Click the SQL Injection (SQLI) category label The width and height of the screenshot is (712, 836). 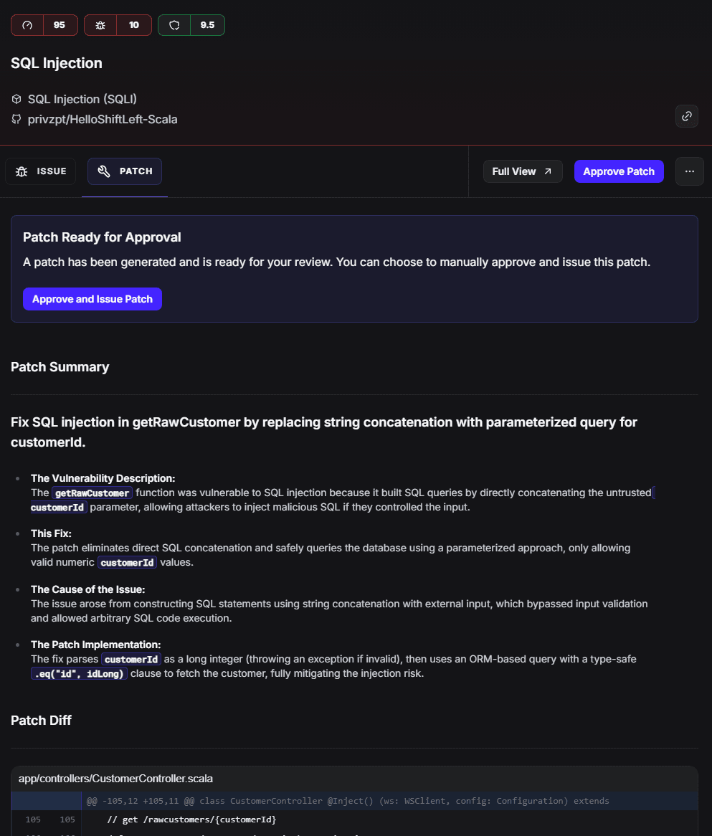(x=82, y=99)
